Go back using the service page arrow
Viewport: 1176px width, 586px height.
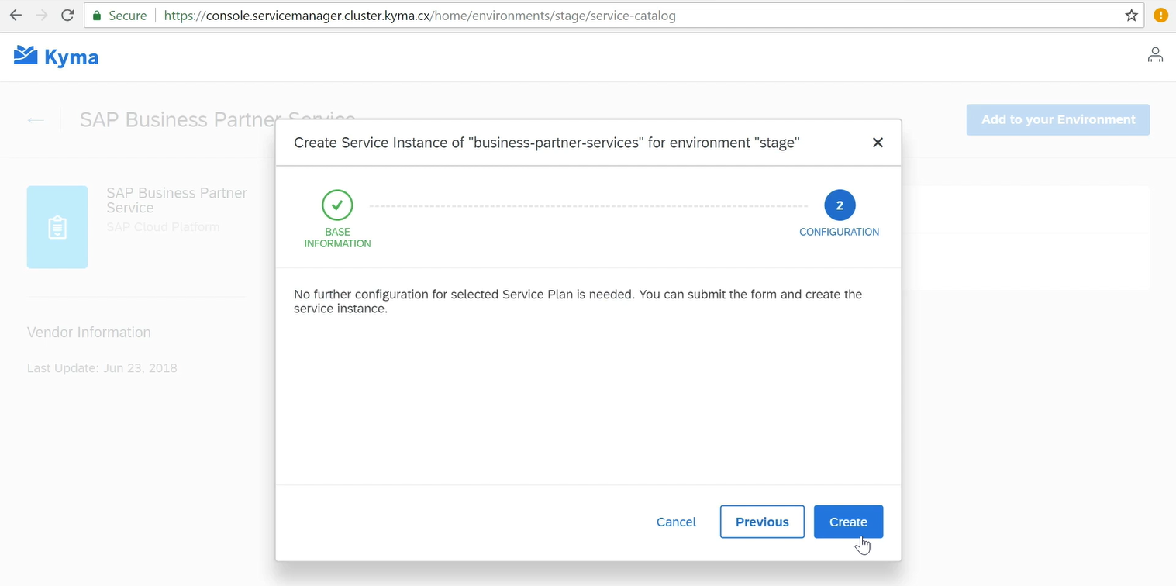click(36, 120)
